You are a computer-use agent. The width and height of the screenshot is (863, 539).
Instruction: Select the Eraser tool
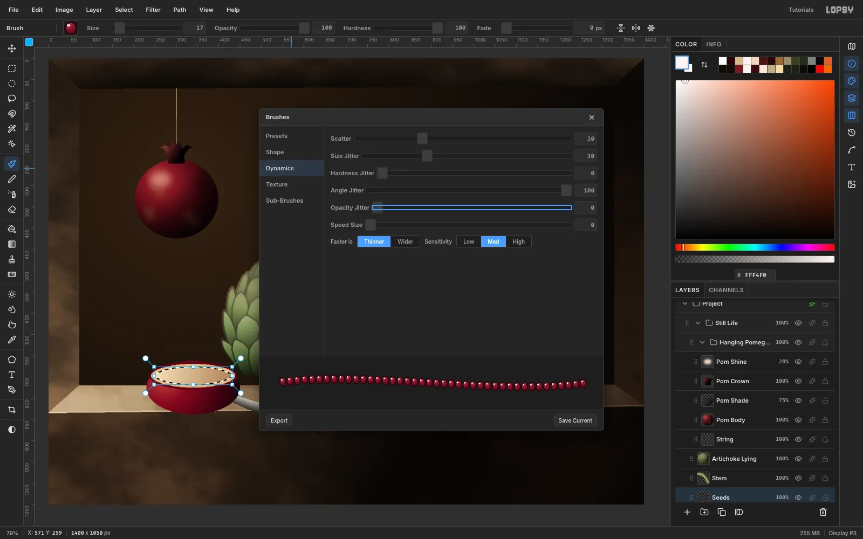click(12, 209)
